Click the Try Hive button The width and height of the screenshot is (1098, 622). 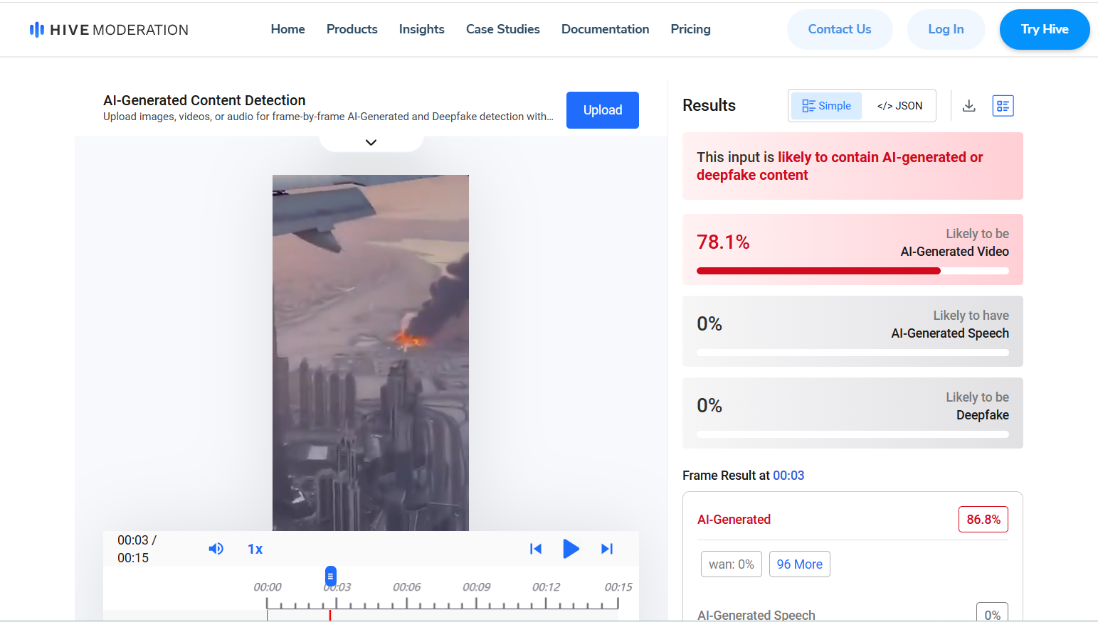(x=1044, y=29)
